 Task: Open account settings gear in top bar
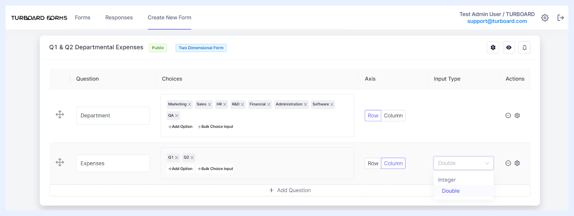[545, 18]
